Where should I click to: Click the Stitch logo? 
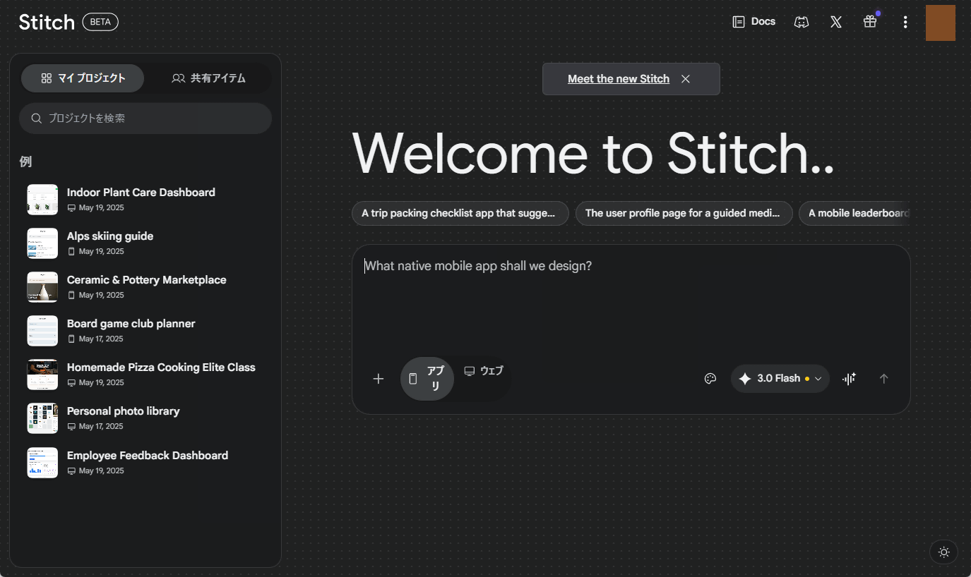[x=47, y=22]
